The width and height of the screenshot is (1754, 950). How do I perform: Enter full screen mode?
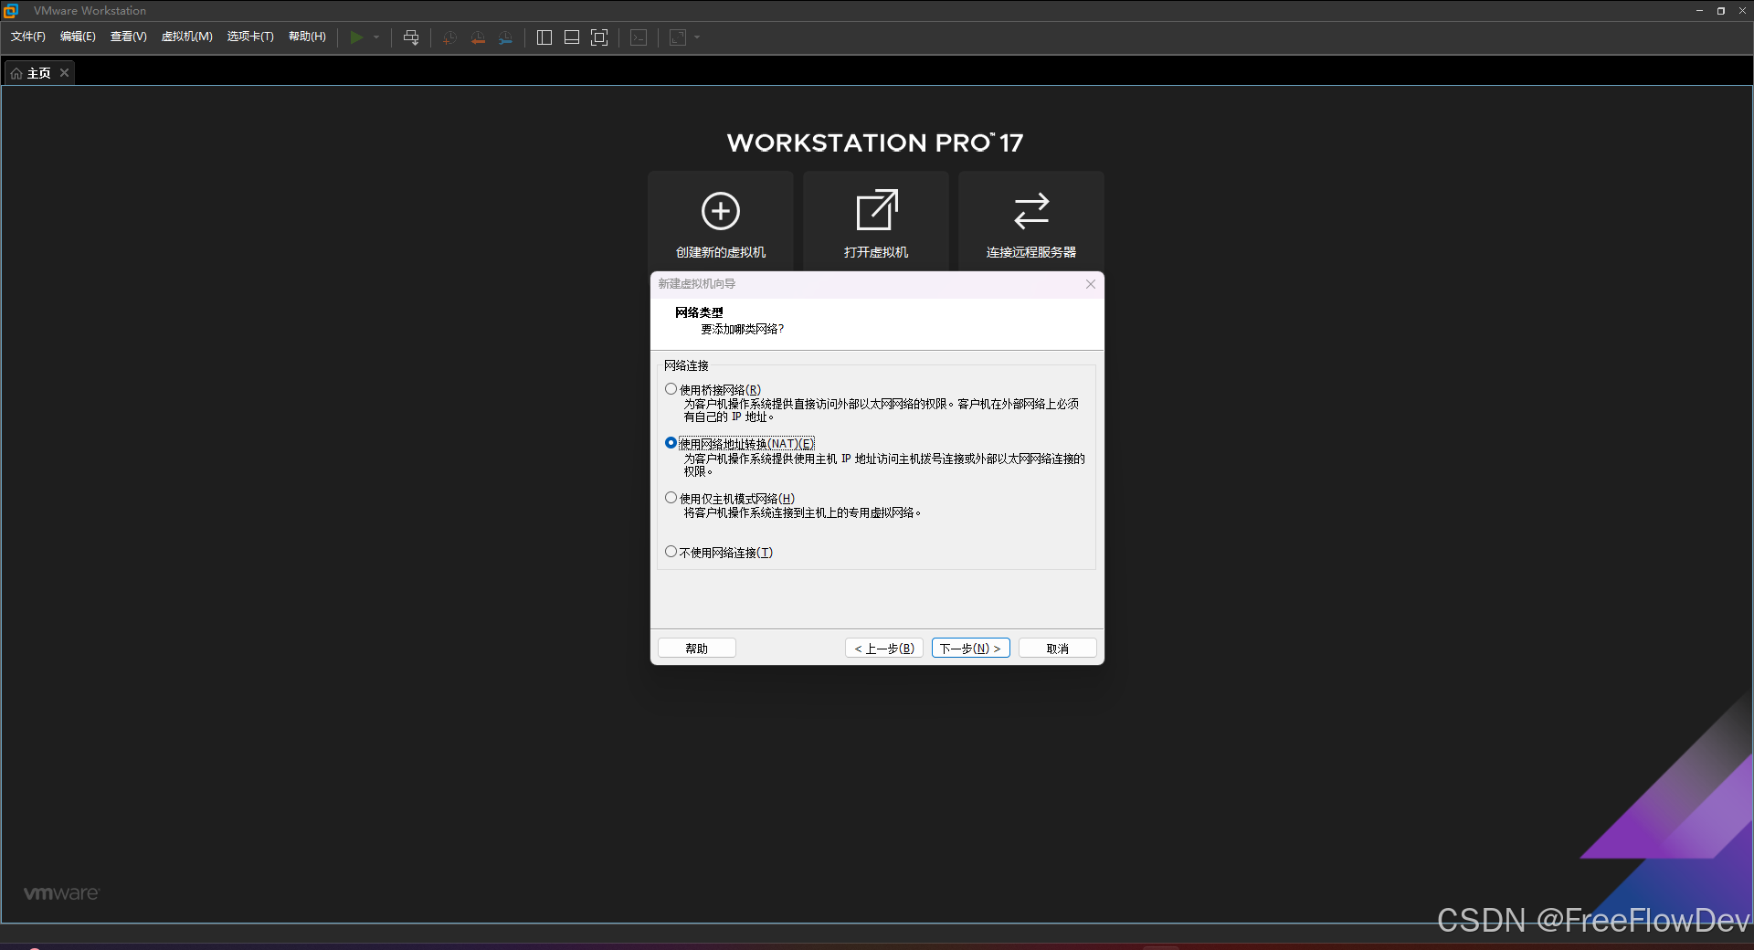tap(599, 37)
